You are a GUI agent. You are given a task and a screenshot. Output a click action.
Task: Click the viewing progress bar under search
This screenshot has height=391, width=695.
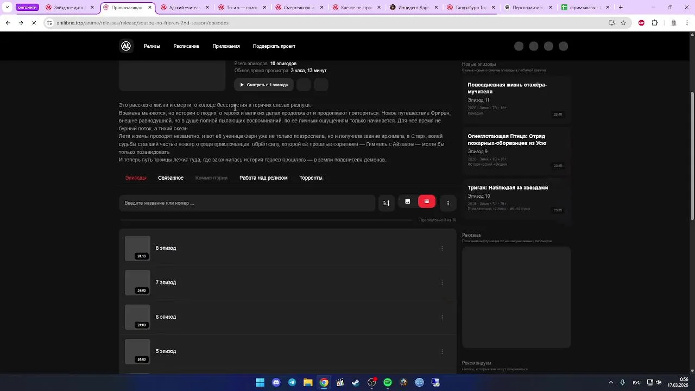[x=266, y=220]
